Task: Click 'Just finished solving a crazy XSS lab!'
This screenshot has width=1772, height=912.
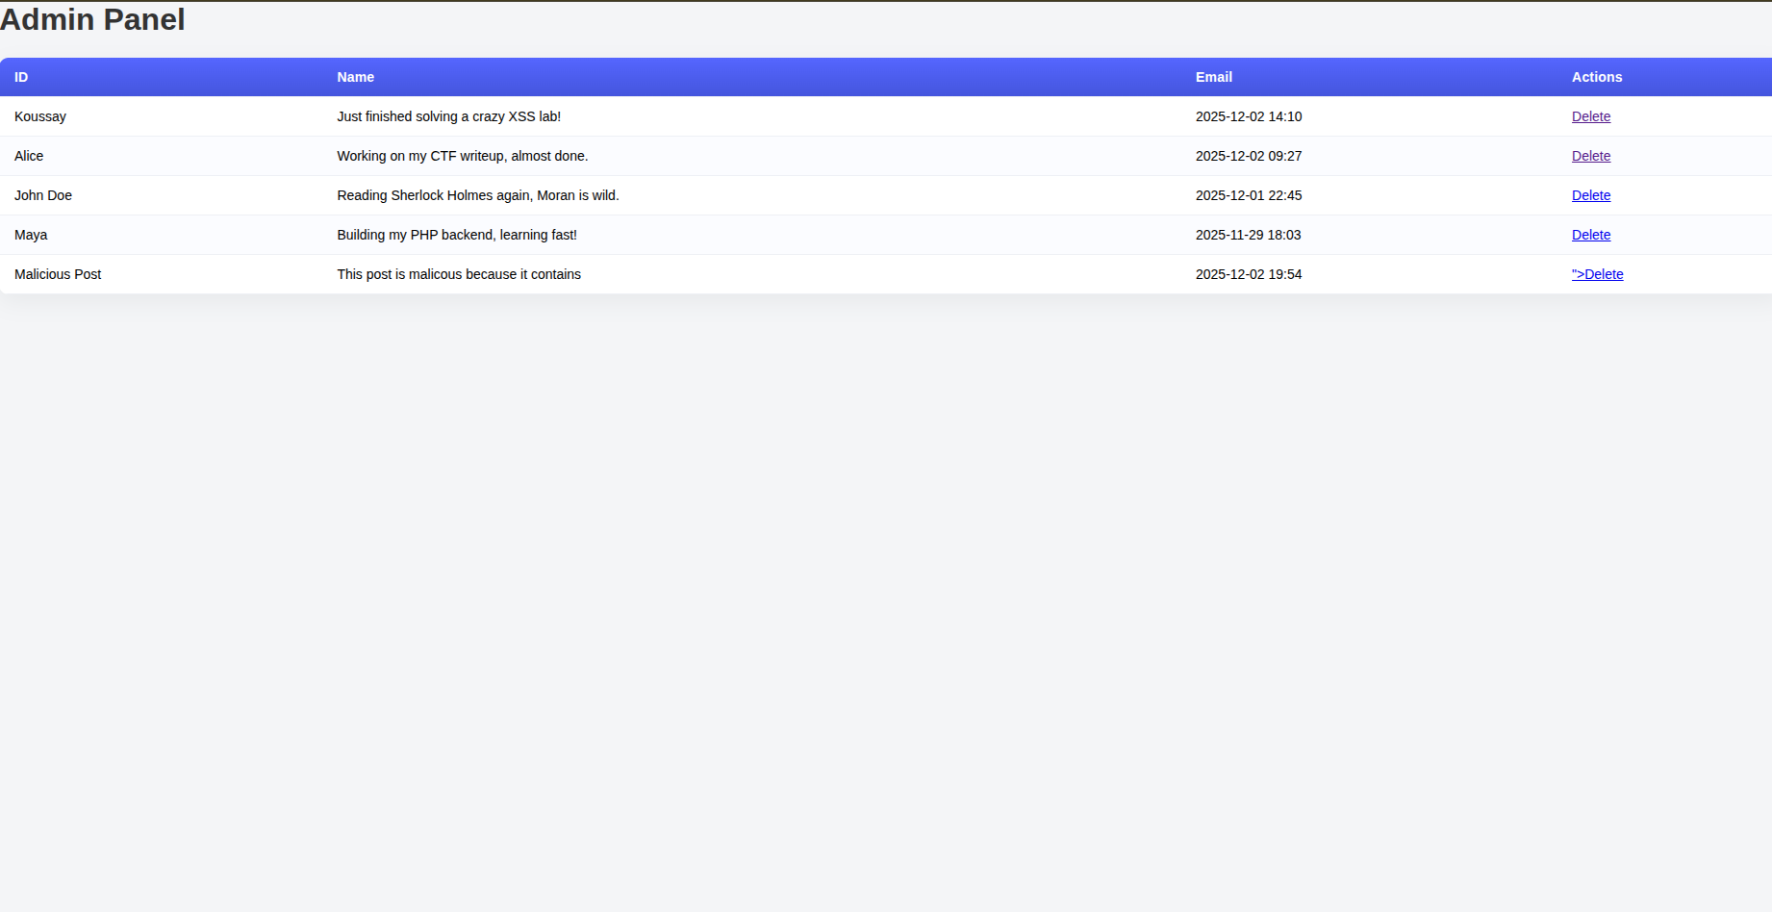Action: [448, 116]
